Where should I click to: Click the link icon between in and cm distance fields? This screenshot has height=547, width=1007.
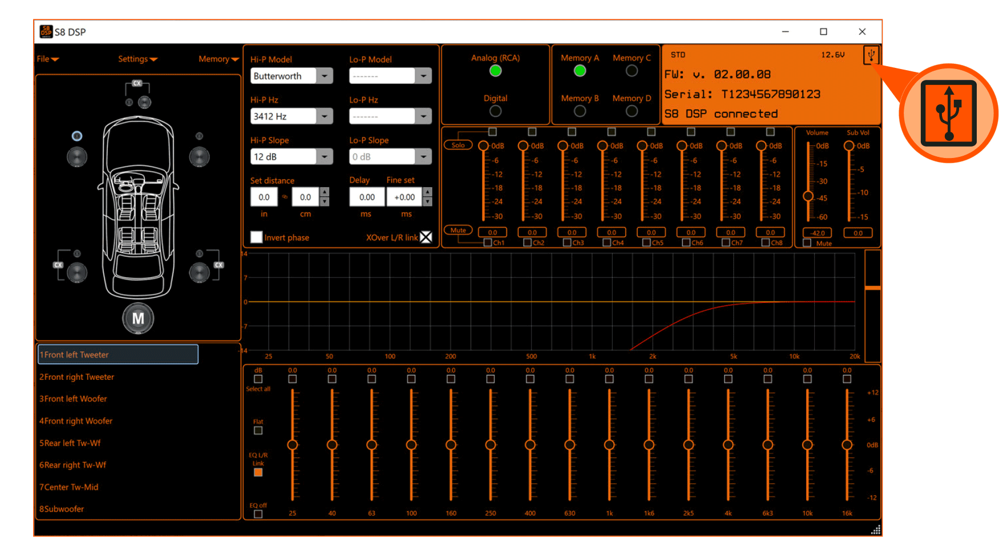tap(285, 197)
